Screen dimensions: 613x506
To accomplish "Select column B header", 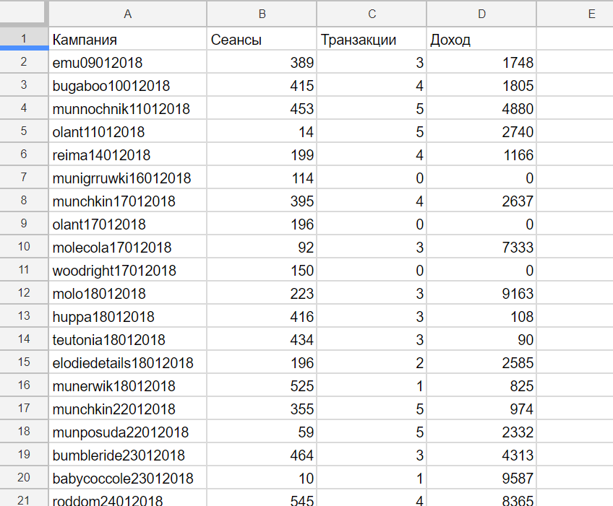I will pos(262,14).
